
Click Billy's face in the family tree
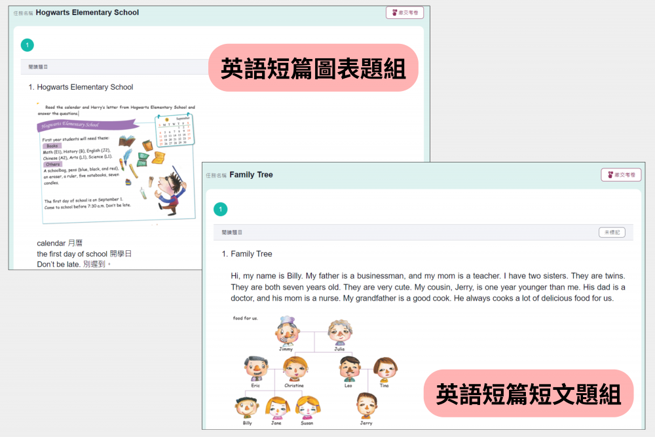[x=246, y=407]
